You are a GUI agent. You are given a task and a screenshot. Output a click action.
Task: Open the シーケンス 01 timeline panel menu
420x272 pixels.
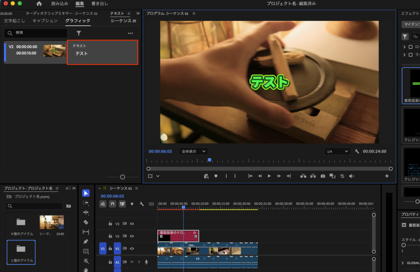(137, 189)
